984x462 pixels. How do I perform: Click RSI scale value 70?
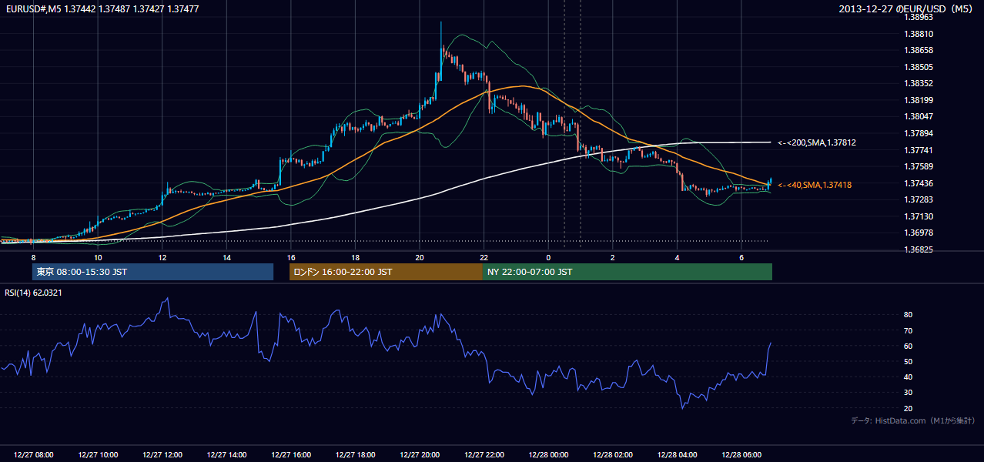(x=908, y=330)
